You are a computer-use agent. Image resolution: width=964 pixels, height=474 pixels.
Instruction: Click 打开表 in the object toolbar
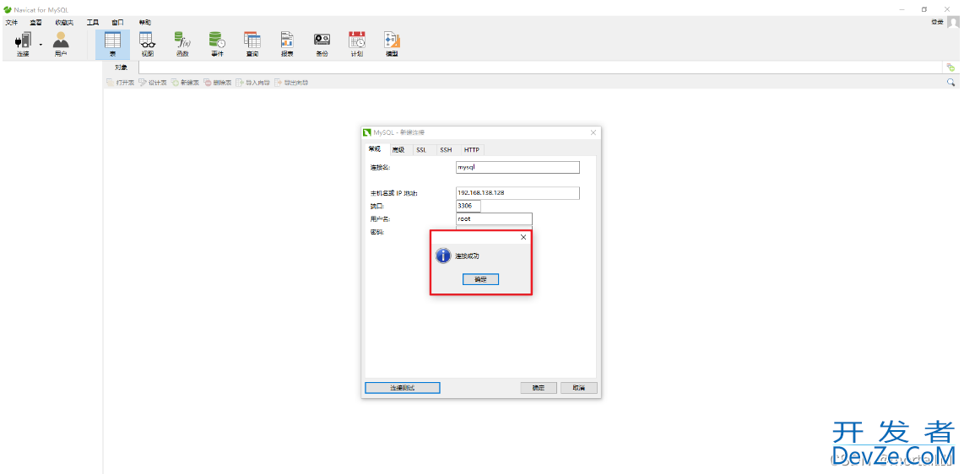pos(120,83)
